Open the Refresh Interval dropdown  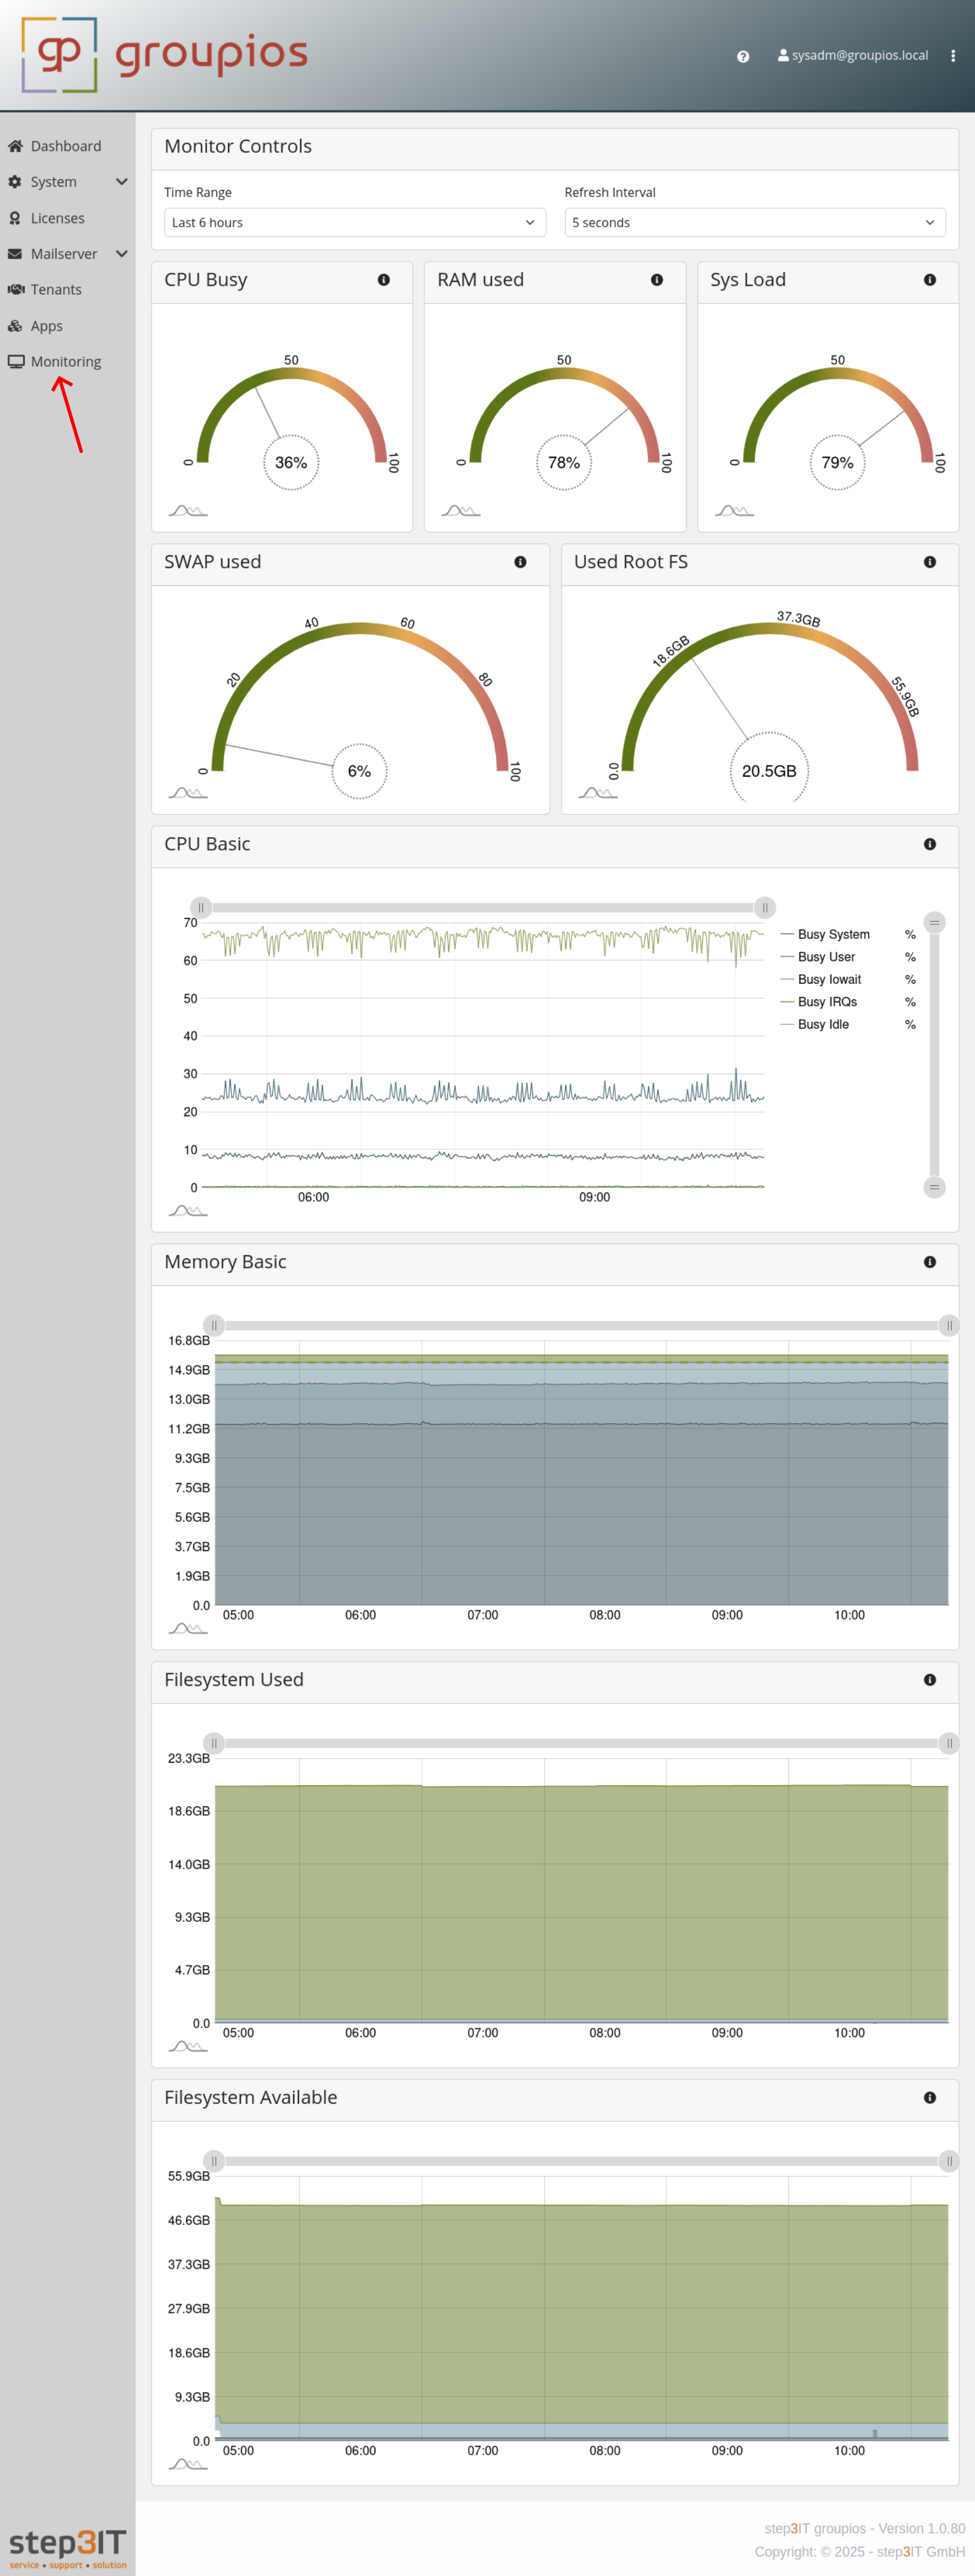(753, 222)
